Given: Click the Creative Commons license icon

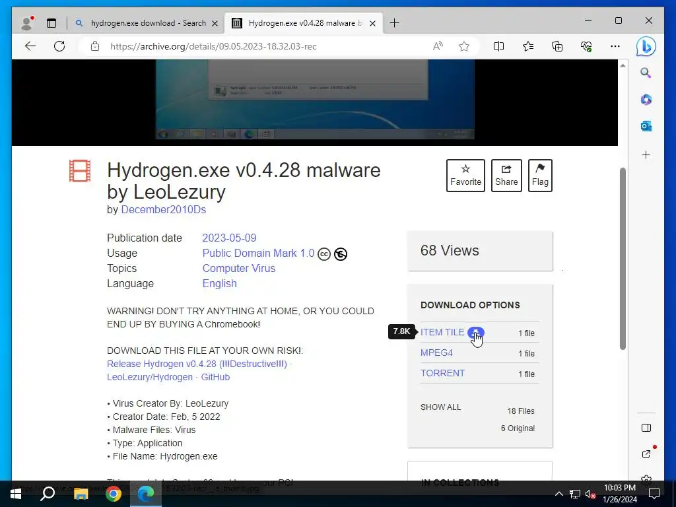Looking at the screenshot, I should point(324,254).
